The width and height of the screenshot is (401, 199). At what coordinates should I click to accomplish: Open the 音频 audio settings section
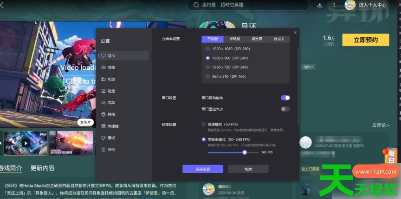[123, 103]
